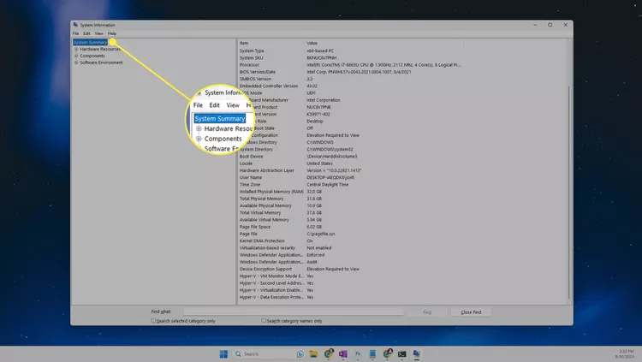Select Hardware Resources category label

(x=100, y=49)
